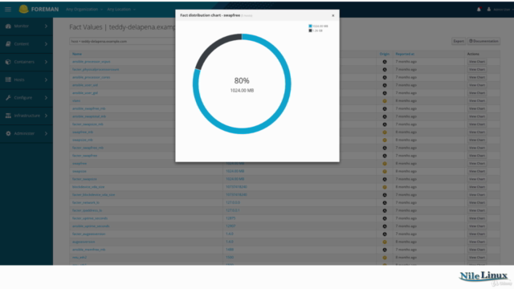The height and width of the screenshot is (289, 514).
Task: Open the facter_blockdevice_vda_size fact link
Action: tap(94, 194)
